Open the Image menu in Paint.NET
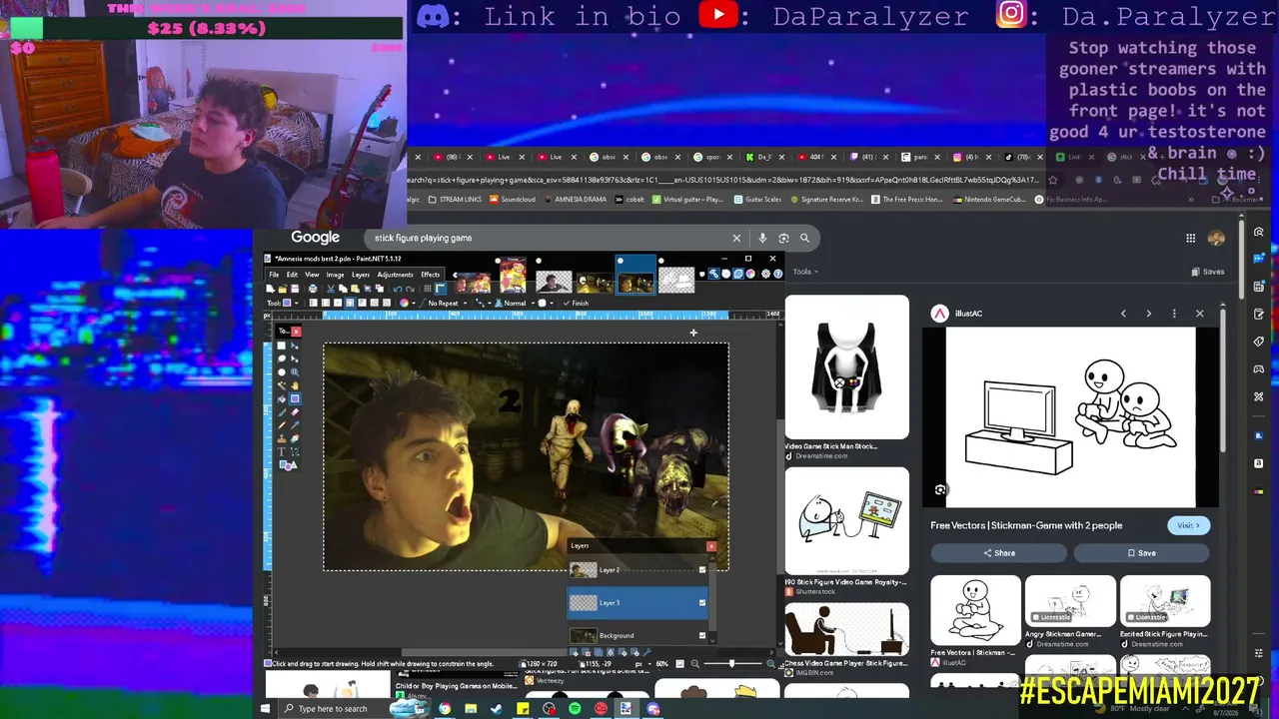The height and width of the screenshot is (719, 1279). pyautogui.click(x=335, y=275)
